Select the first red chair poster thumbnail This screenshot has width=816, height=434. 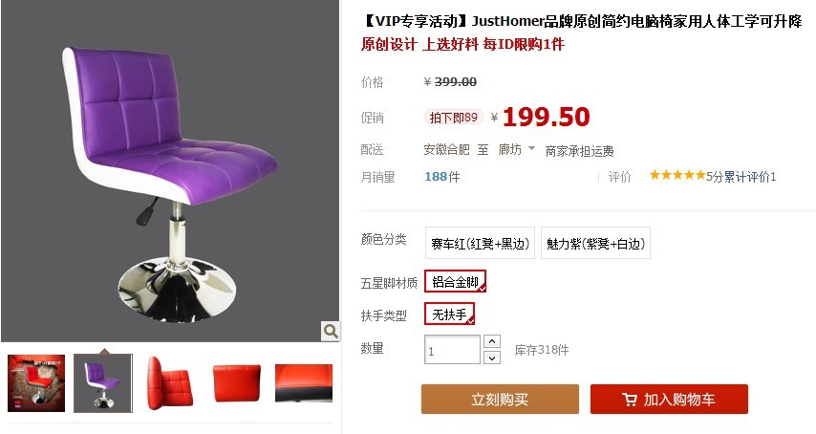(x=36, y=383)
